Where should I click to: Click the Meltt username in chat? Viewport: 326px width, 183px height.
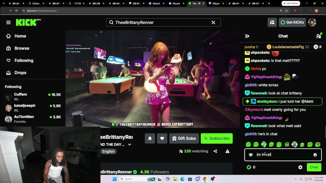pyautogui.click(x=255, y=69)
